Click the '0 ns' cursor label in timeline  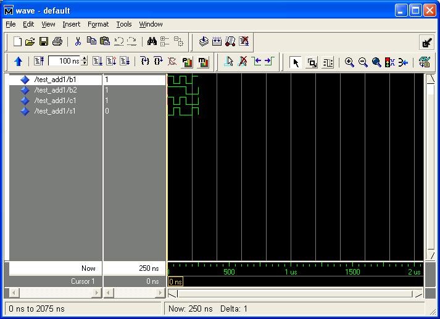176,281
